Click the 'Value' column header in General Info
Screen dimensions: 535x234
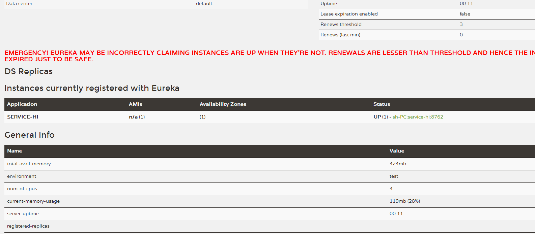397,151
